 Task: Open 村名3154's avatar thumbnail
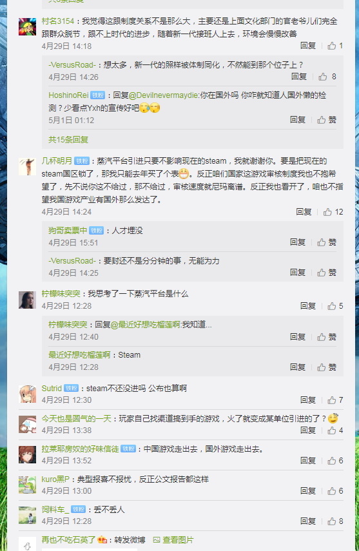tap(28, 26)
